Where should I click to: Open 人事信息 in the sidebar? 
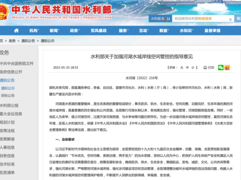tap(7, 147)
